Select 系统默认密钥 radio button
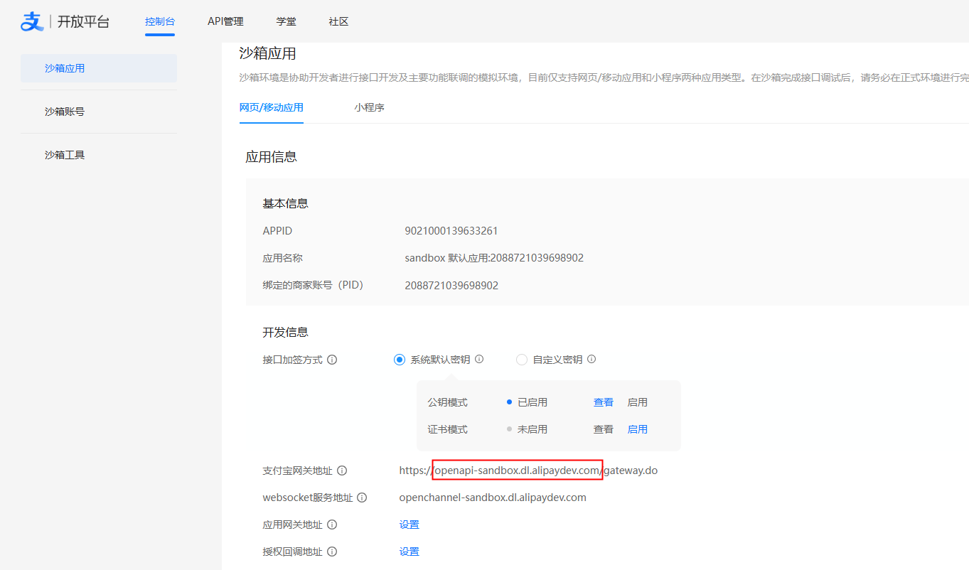This screenshot has height=570, width=969. point(400,360)
